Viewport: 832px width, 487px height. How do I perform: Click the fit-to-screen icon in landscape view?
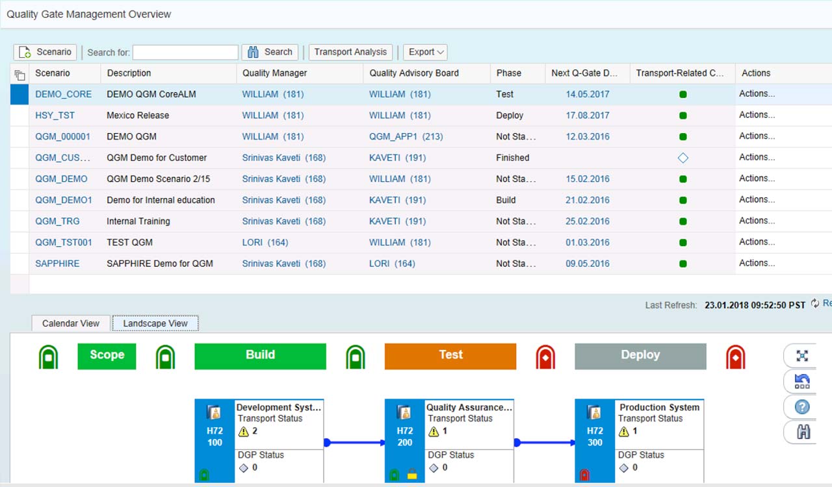tap(802, 356)
